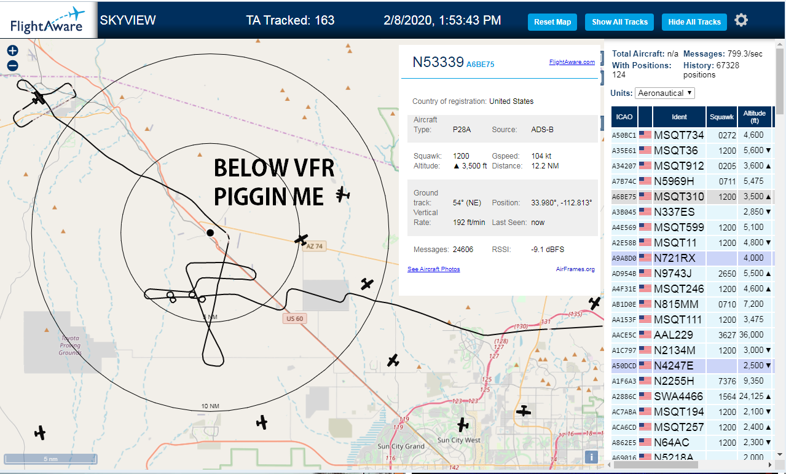Click the N53339 heading in info panel

tap(438, 62)
